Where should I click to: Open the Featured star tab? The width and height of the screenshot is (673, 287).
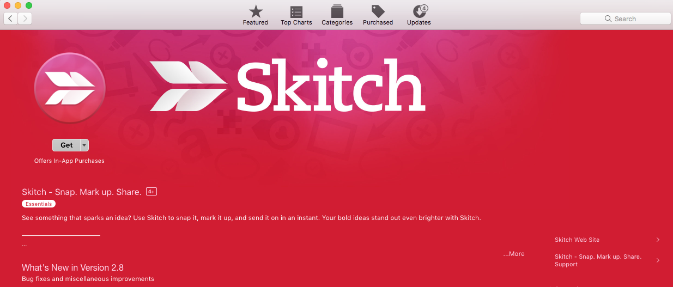[255, 15]
